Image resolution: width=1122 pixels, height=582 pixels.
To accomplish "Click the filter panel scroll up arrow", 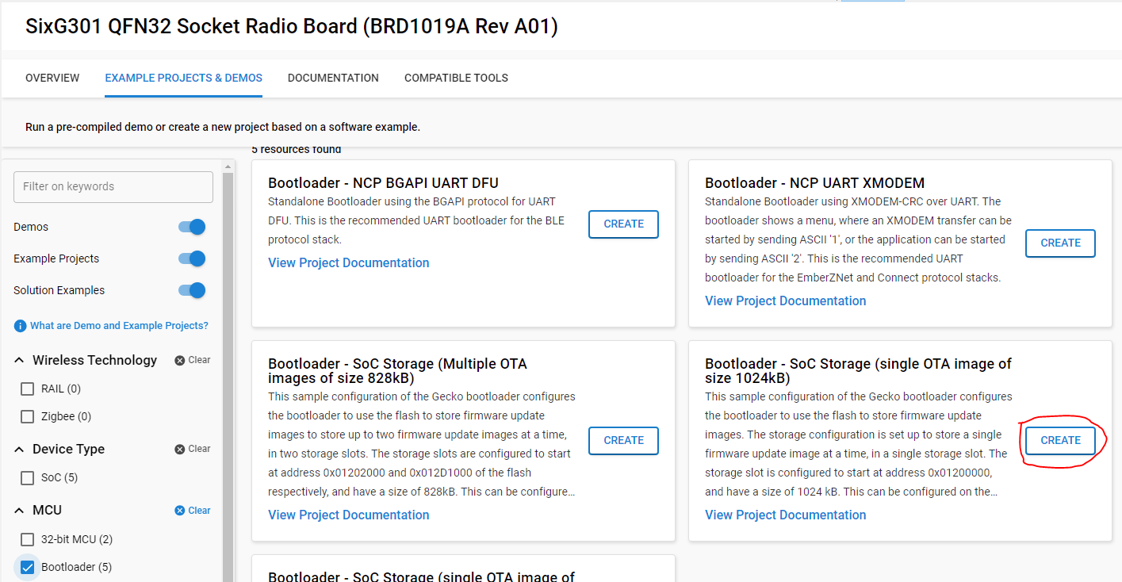I will (228, 167).
